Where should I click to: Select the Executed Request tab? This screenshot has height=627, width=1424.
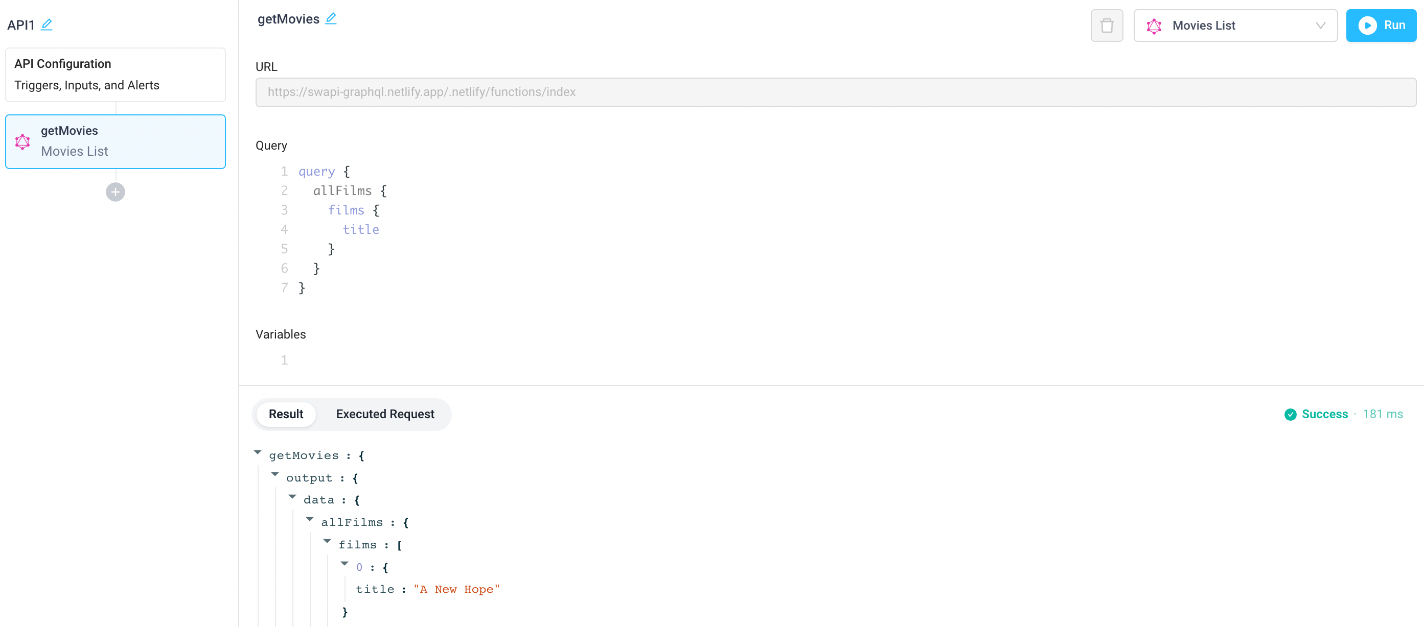(385, 415)
